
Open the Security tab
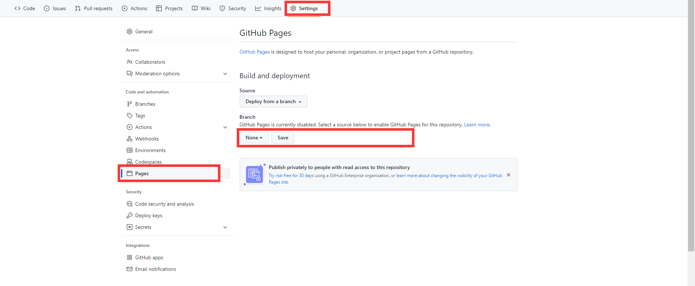click(233, 8)
